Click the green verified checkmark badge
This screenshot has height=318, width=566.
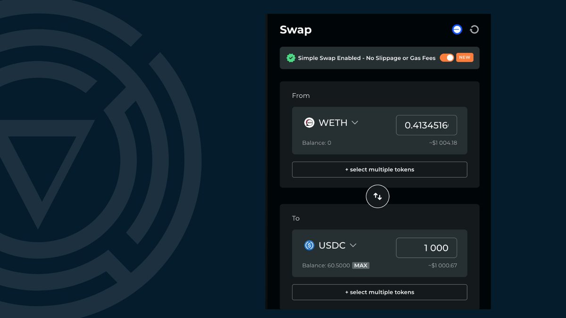tap(291, 58)
